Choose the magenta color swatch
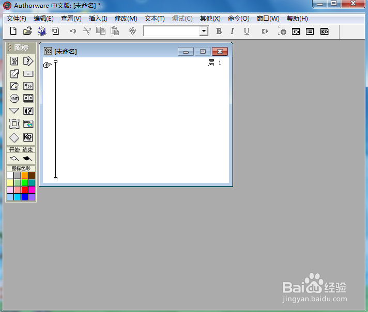 32,190
